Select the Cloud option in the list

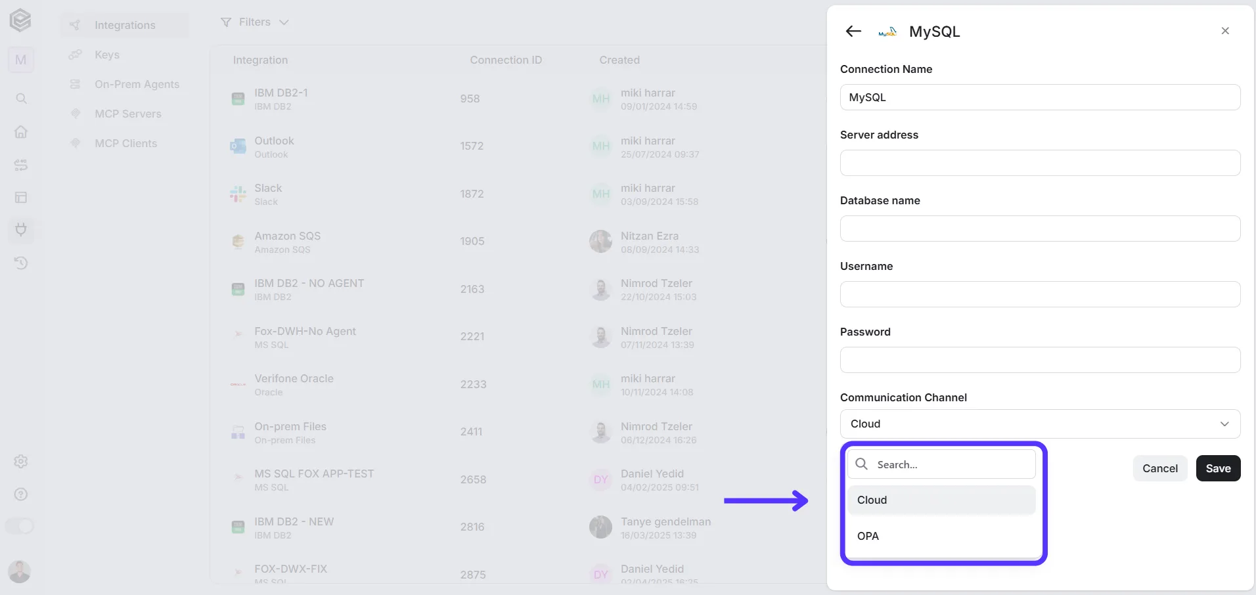pyautogui.click(x=941, y=500)
